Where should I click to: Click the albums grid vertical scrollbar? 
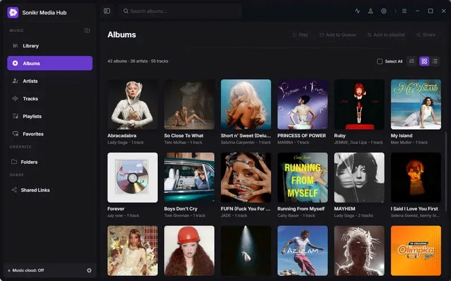[x=446, y=172]
